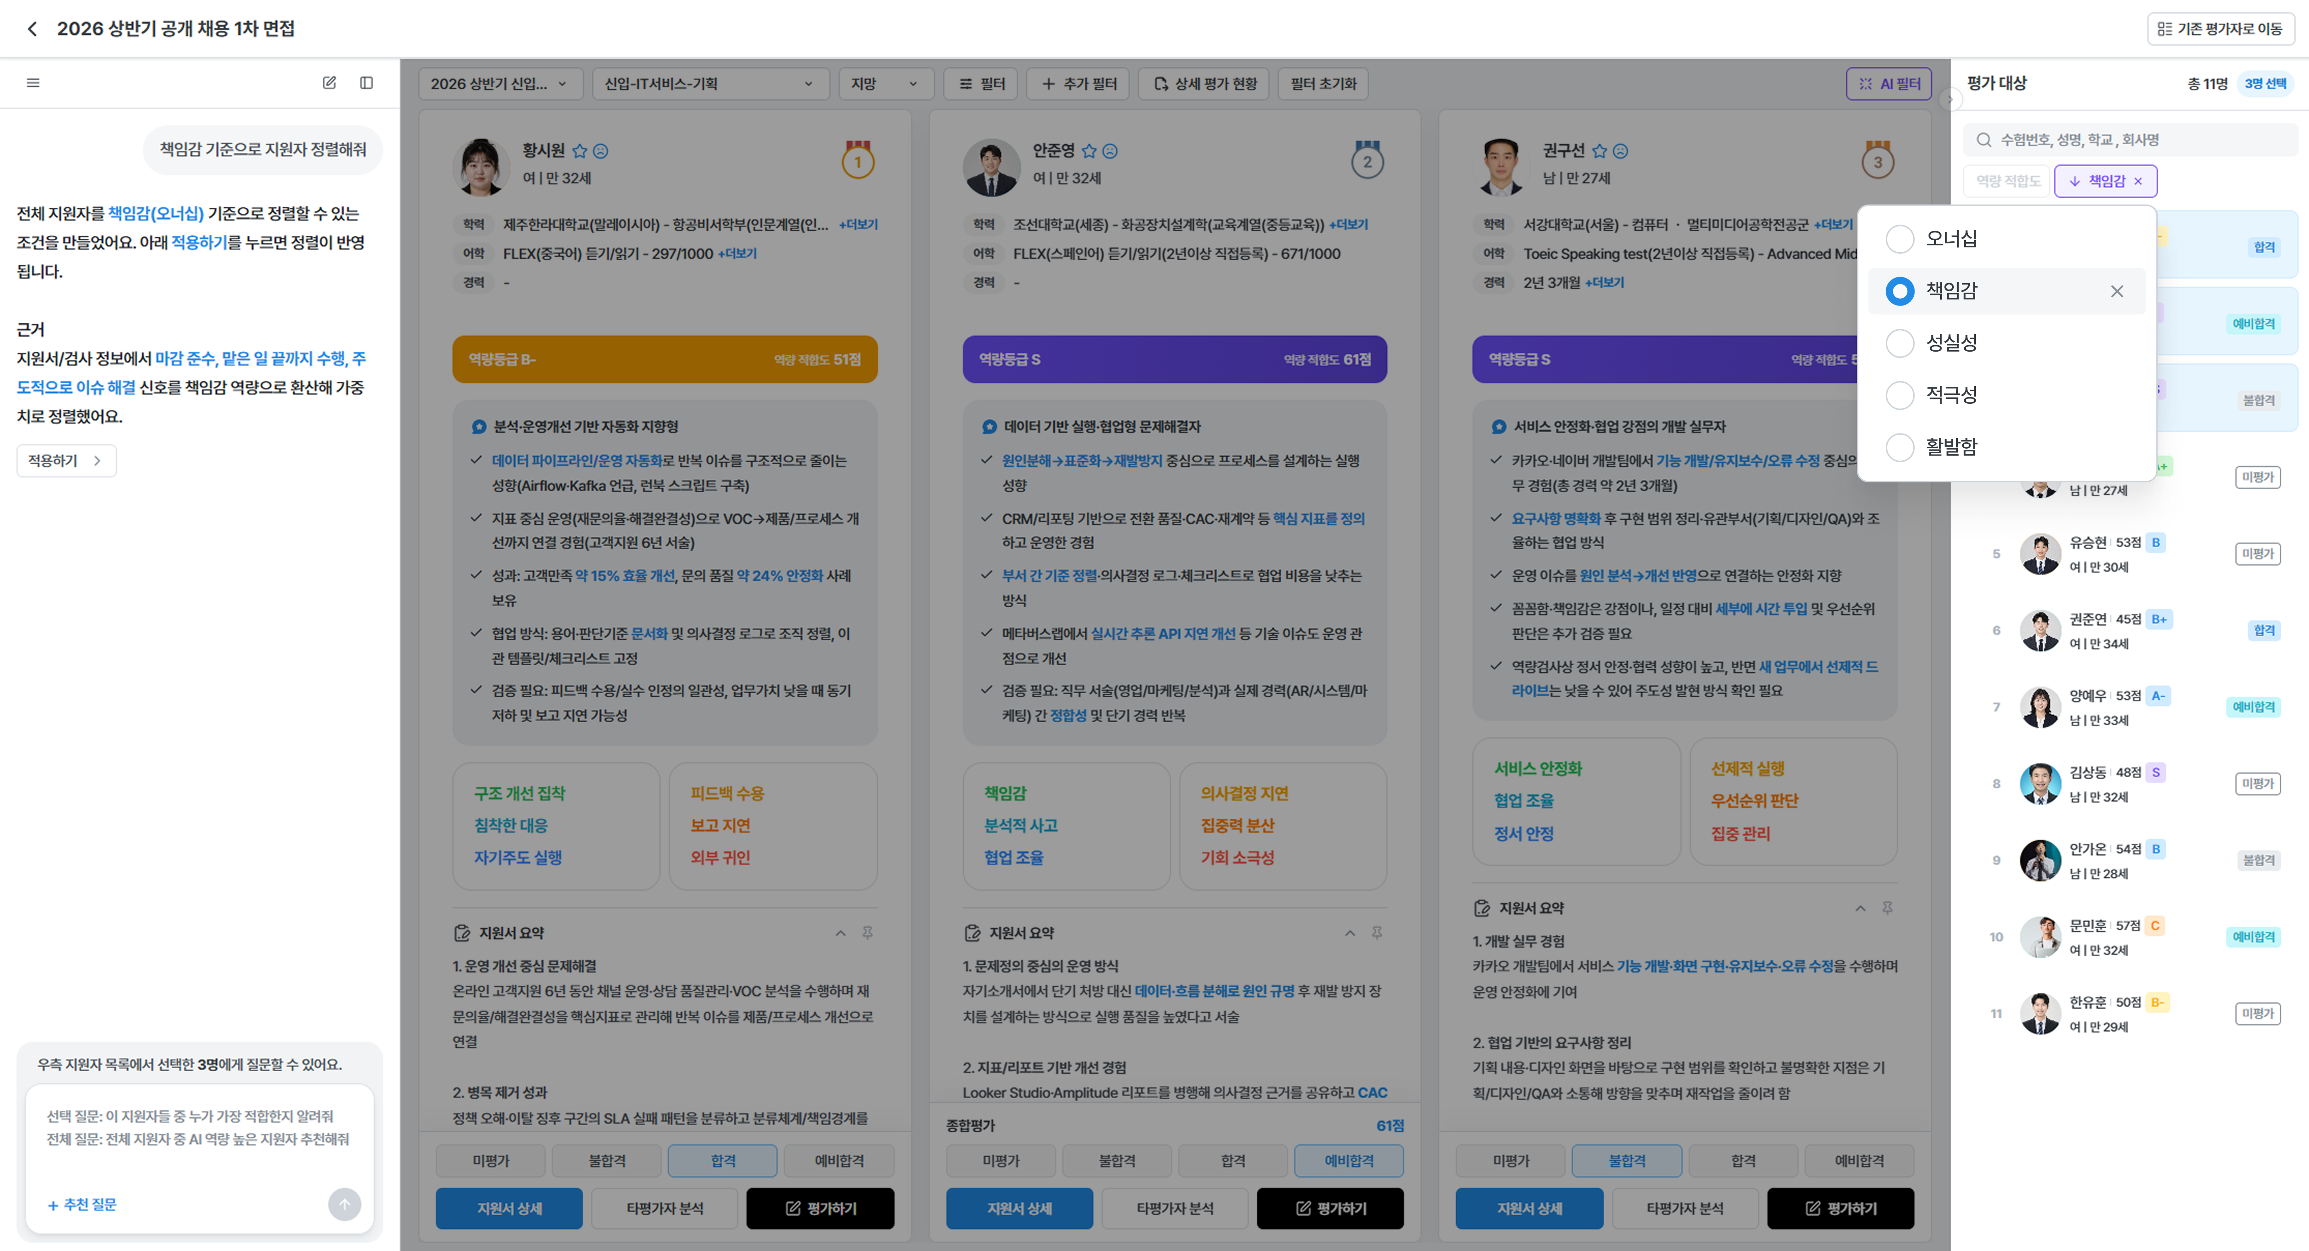
Task: Open 타평가자 분석 for 황시원
Action: click(664, 1208)
